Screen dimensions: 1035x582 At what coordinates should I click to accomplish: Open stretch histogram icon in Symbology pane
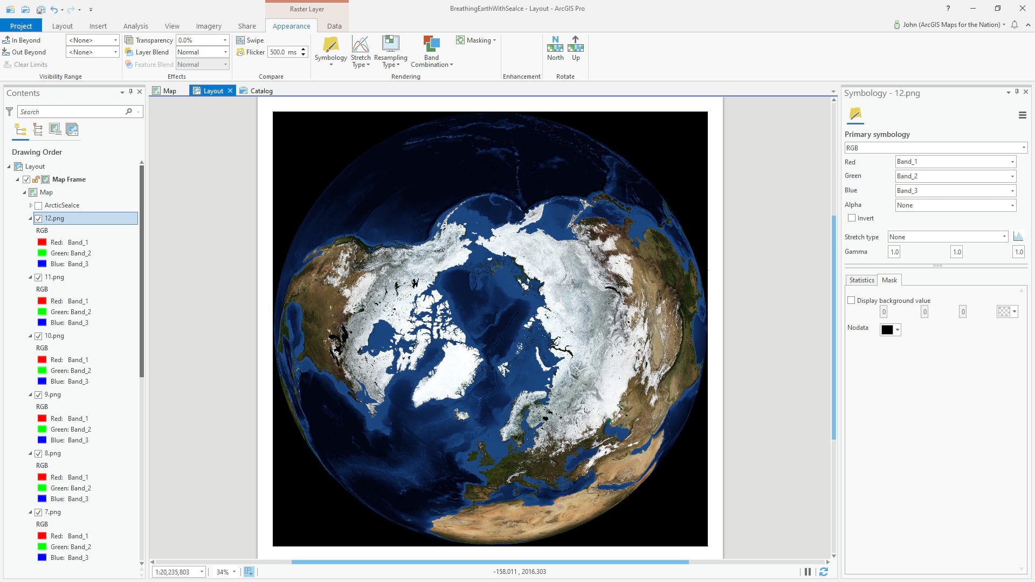[1018, 237]
